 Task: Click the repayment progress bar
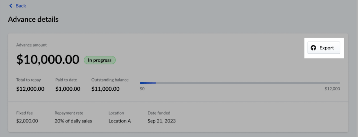(x=240, y=83)
